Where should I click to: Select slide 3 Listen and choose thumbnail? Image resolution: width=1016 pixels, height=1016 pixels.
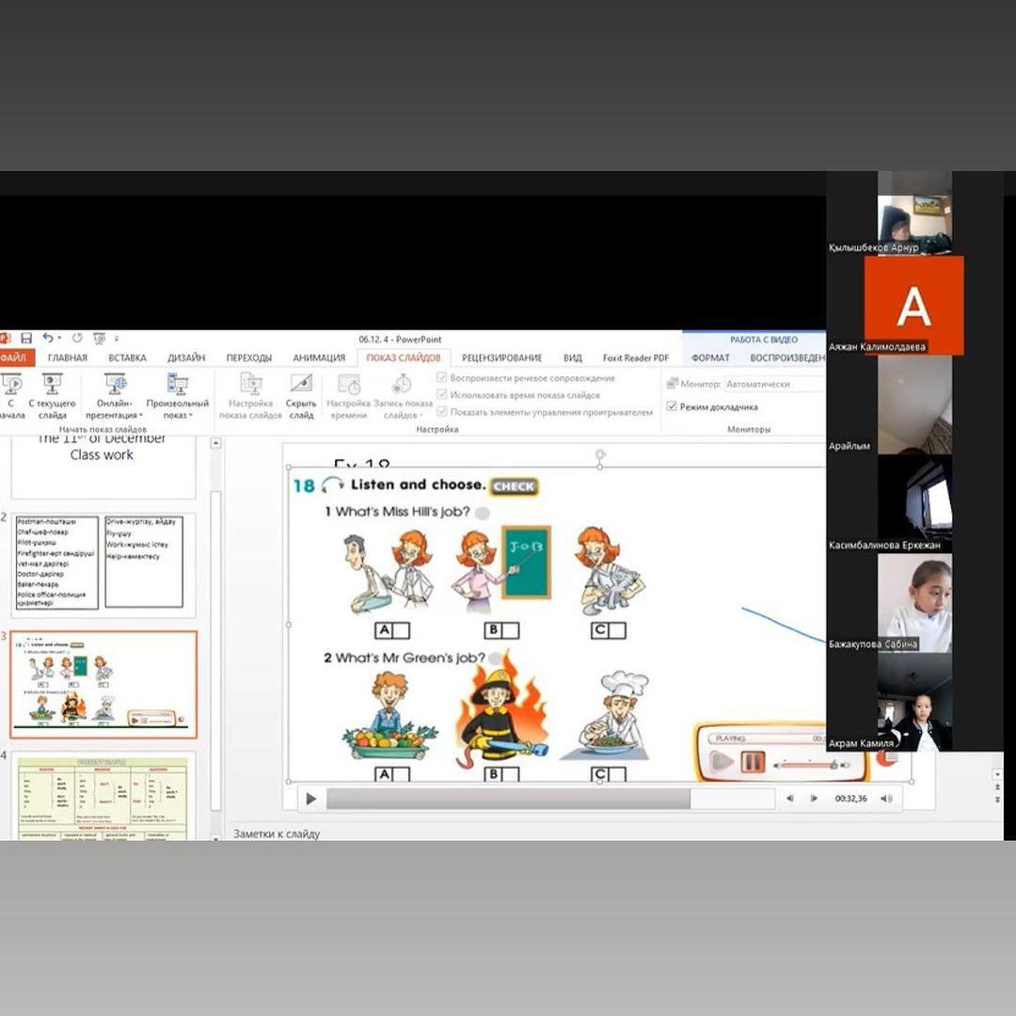pos(103,684)
